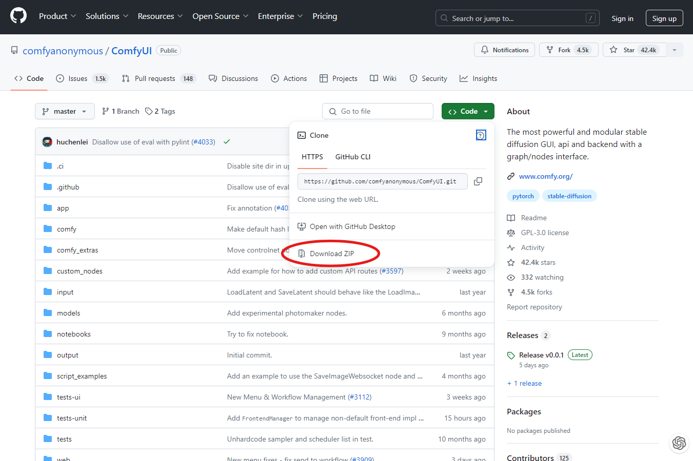Click the Go to file search box
Image resolution: width=693 pixels, height=461 pixels.
[378, 111]
